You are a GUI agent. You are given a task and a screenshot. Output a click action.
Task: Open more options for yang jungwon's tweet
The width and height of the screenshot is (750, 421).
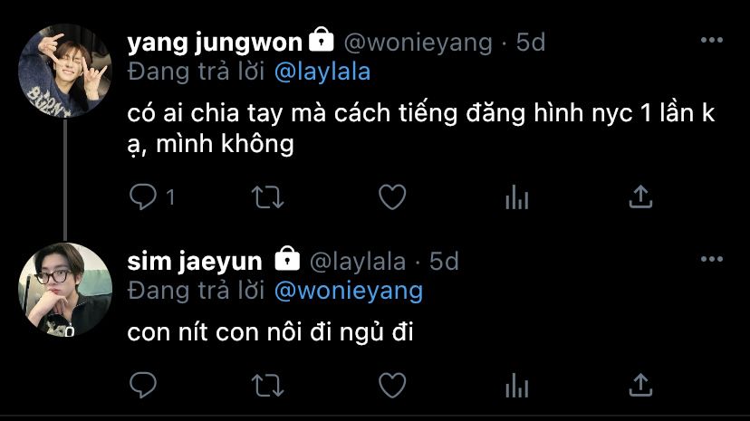(712, 40)
